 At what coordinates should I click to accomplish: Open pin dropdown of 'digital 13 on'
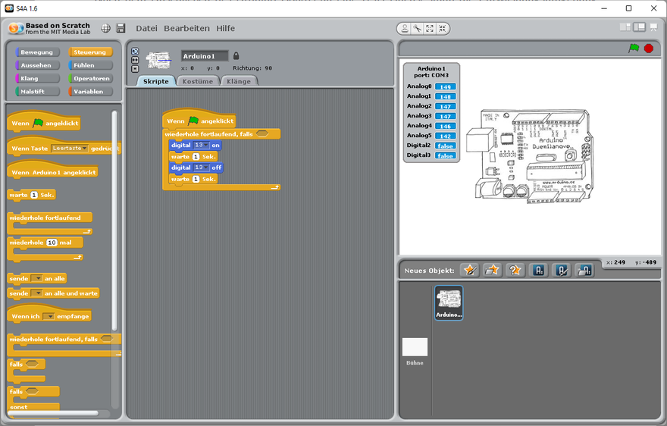click(x=201, y=145)
